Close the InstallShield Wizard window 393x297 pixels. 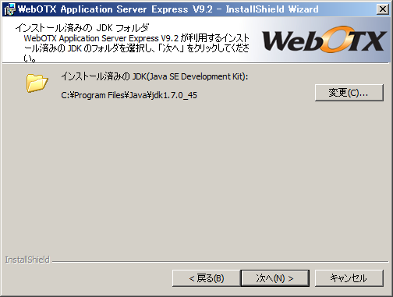point(383,9)
